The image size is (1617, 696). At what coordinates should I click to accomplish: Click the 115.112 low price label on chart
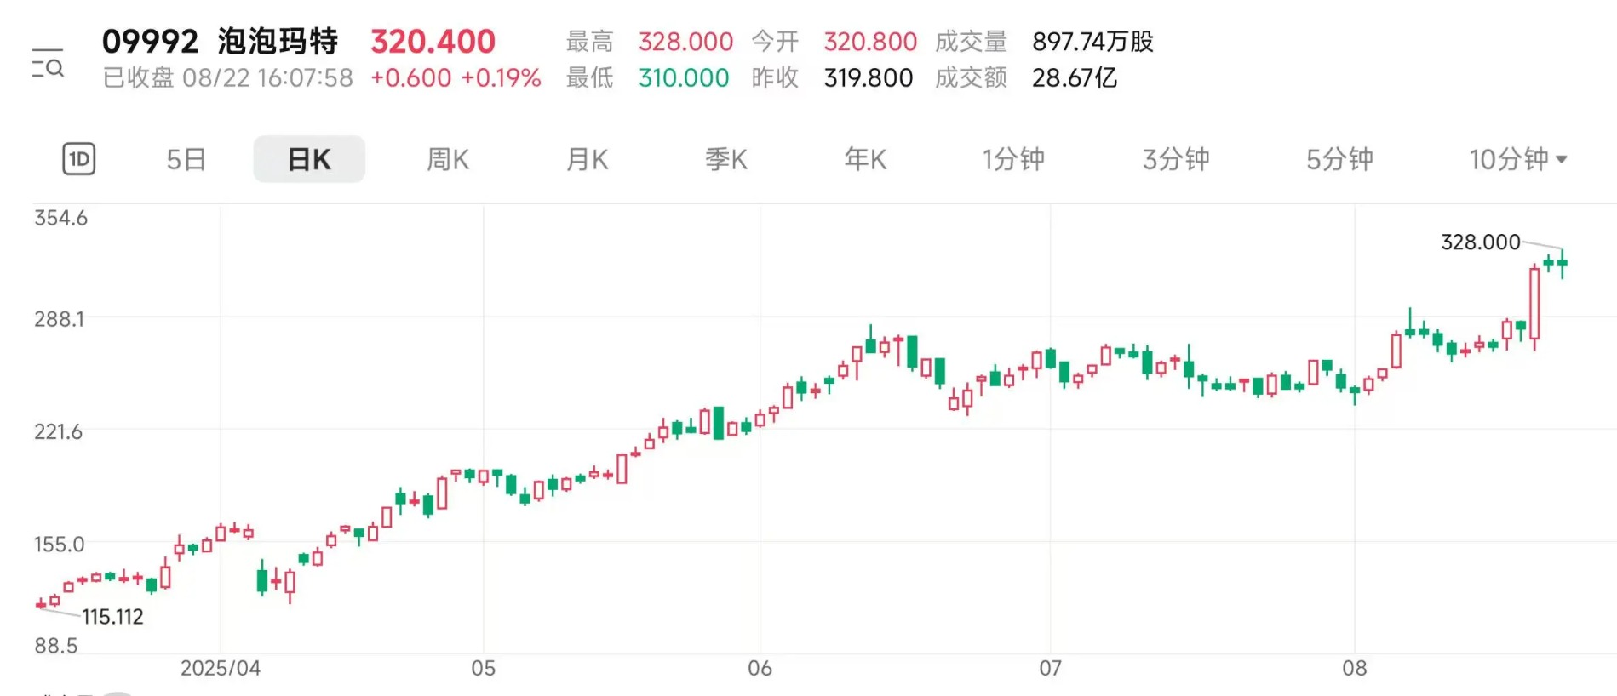(x=112, y=616)
